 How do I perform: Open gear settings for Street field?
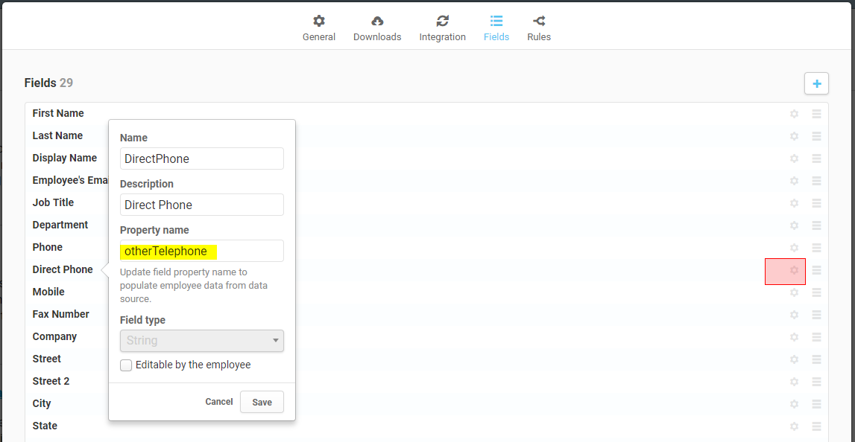[794, 359]
